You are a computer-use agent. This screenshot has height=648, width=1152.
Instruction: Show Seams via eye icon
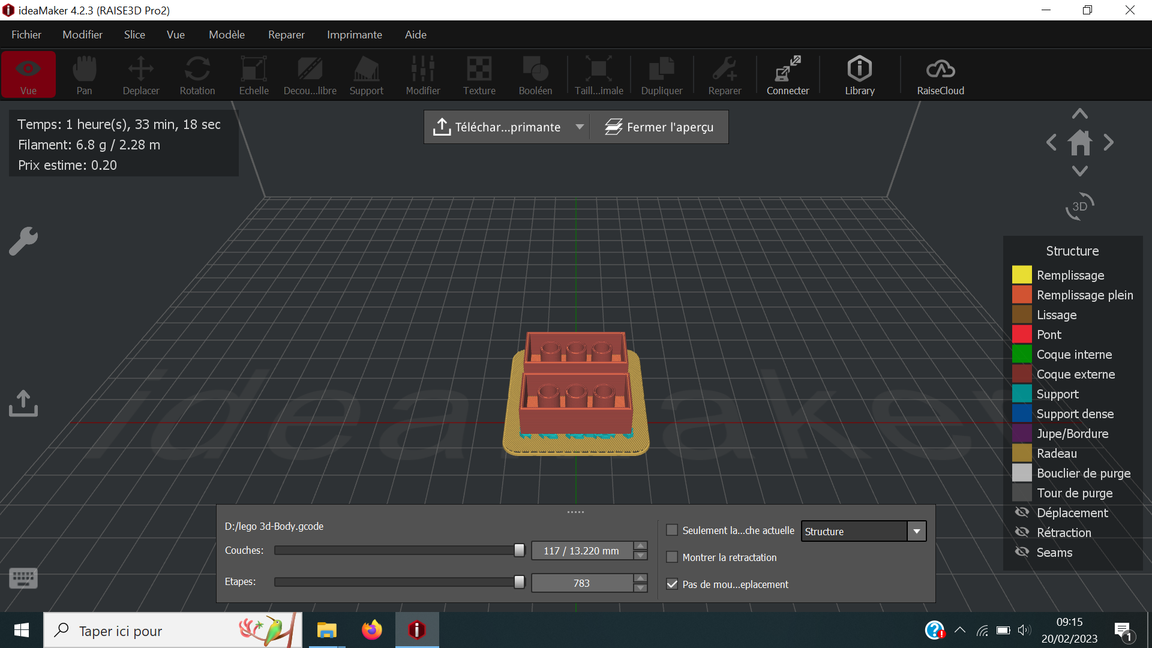point(1022,552)
